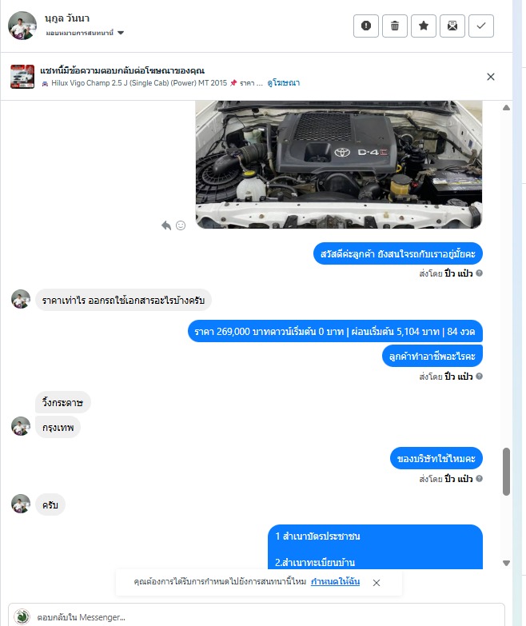Open customer profile picture in header
526x626 pixels.
coord(22,26)
